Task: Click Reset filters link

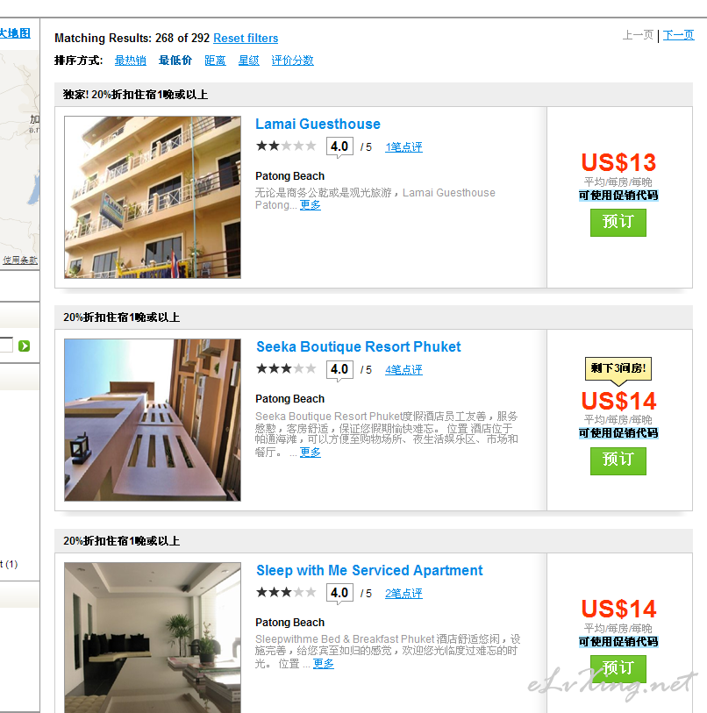Action: [246, 39]
